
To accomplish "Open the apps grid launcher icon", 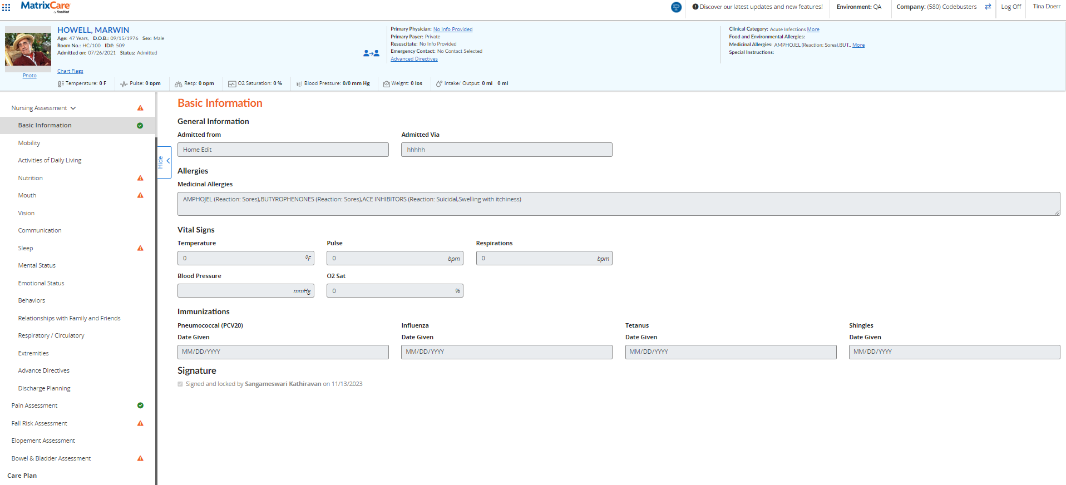I will 6,7.
